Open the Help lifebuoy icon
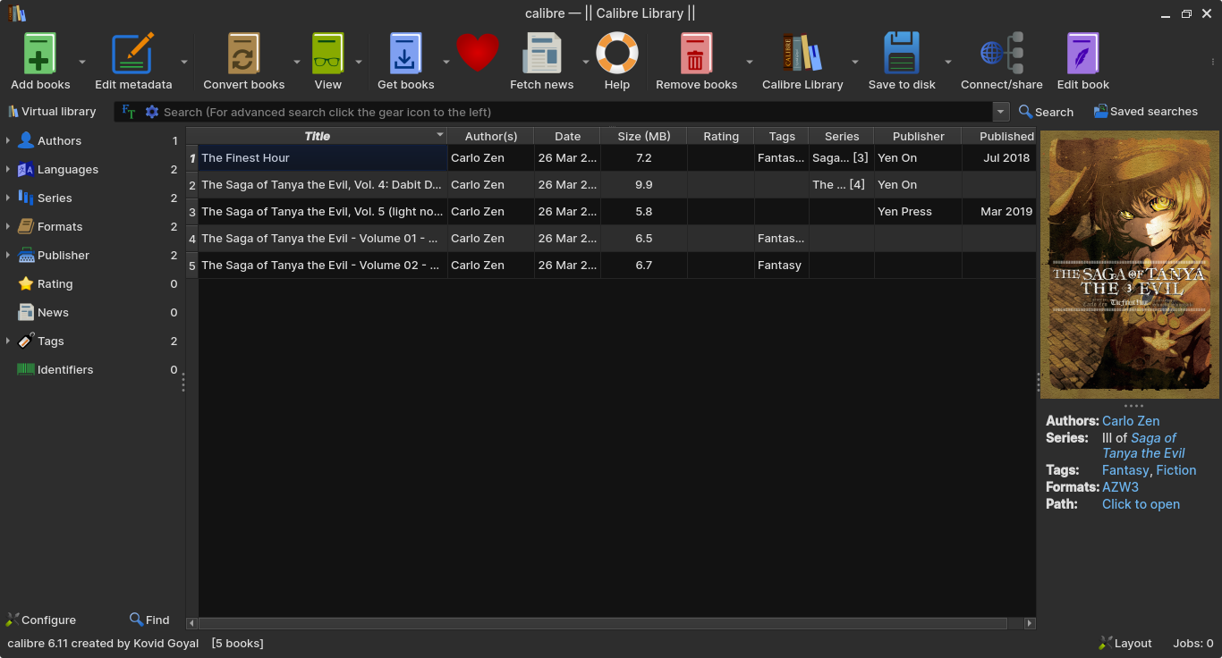This screenshot has height=658, width=1222. [x=617, y=54]
